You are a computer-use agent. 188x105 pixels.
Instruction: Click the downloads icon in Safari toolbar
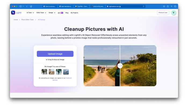tap(164, 6)
